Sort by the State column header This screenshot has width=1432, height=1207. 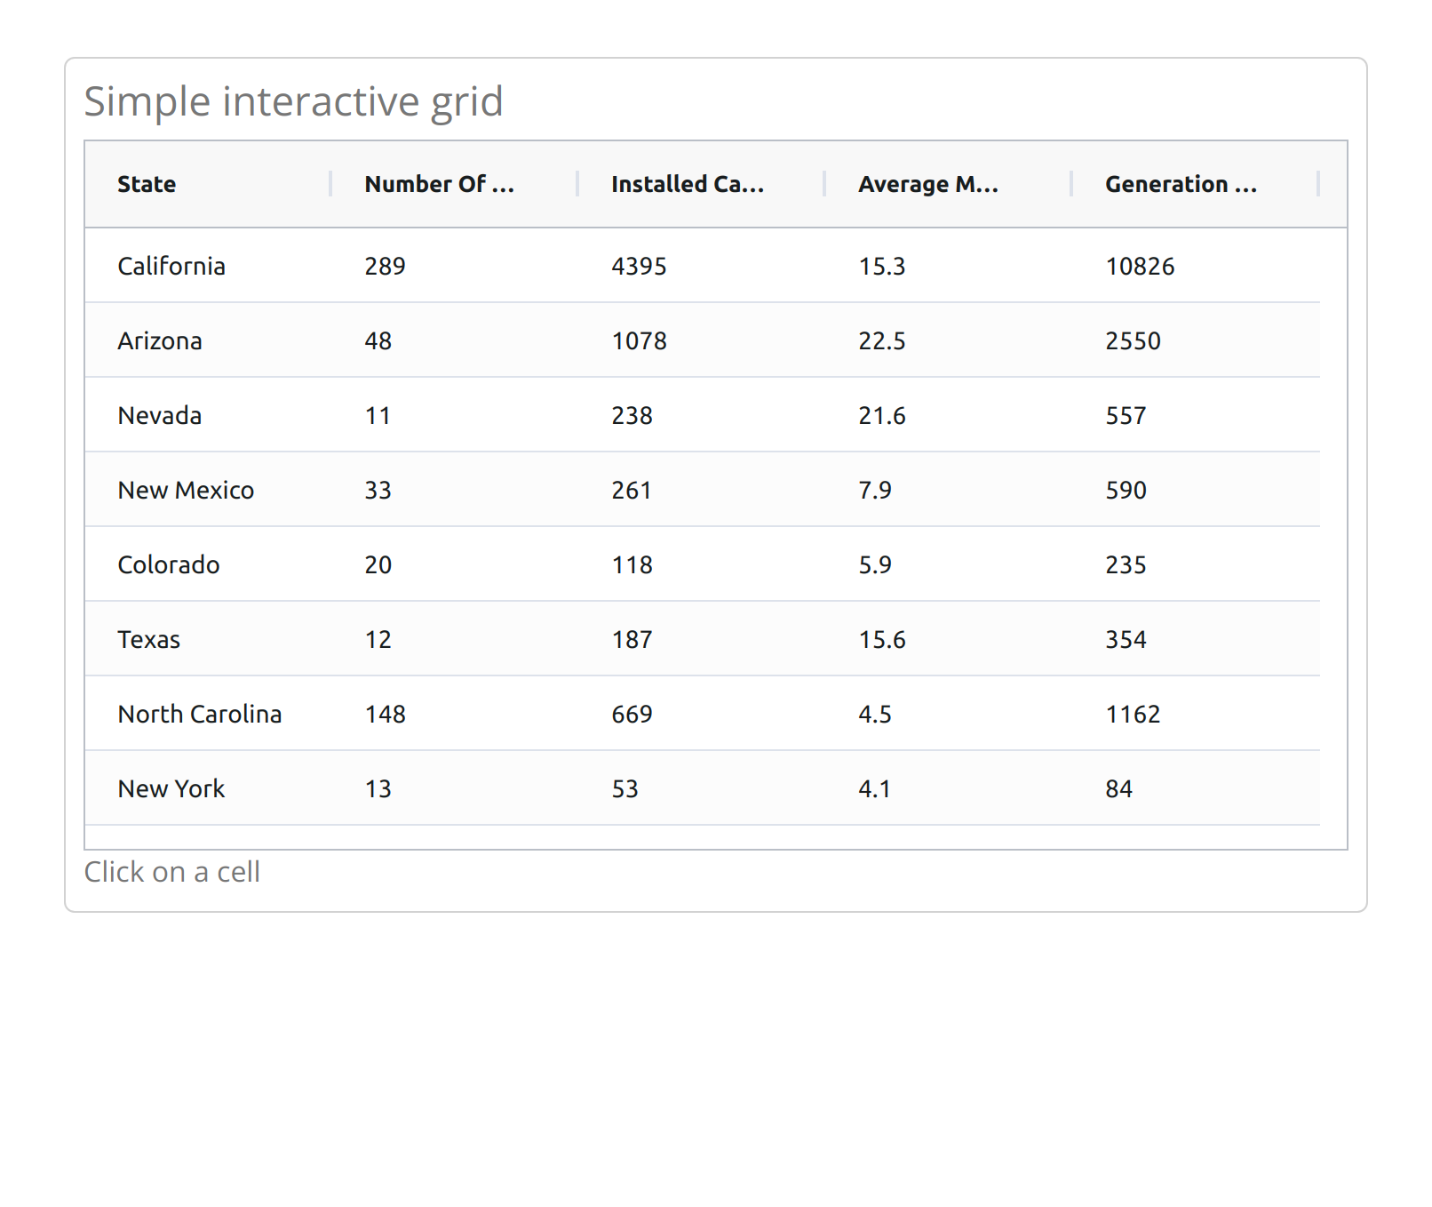208,184
